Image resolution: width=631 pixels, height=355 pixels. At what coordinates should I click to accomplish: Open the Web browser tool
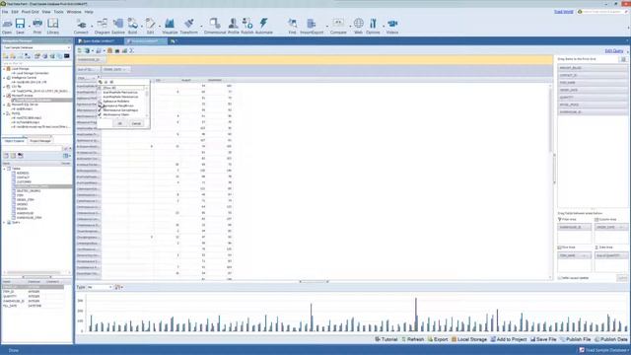click(358, 27)
